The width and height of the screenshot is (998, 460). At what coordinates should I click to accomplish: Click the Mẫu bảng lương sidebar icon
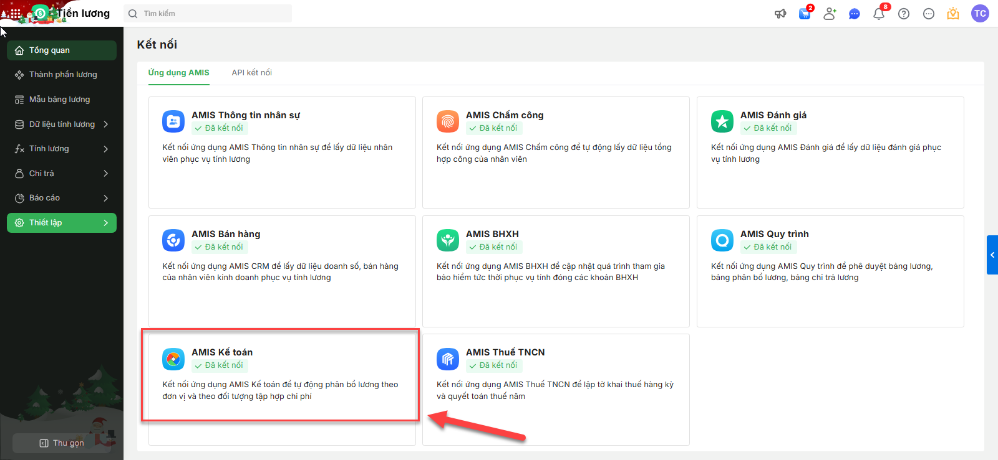click(x=19, y=100)
